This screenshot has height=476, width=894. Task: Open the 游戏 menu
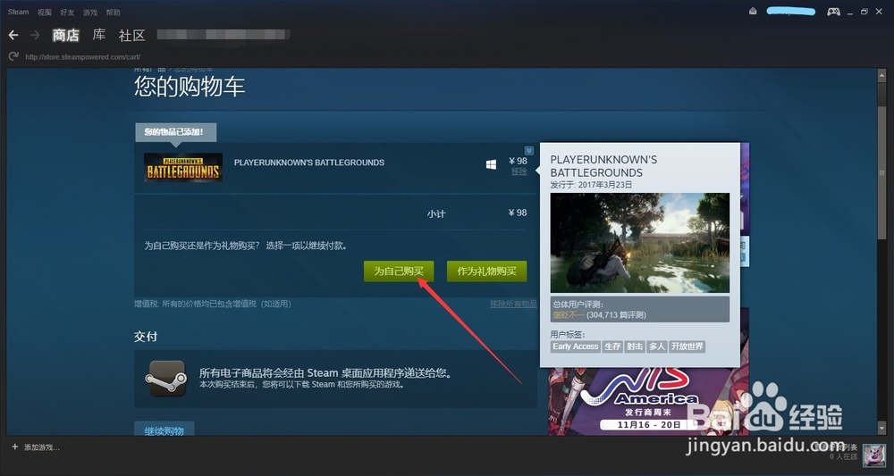[x=90, y=12]
